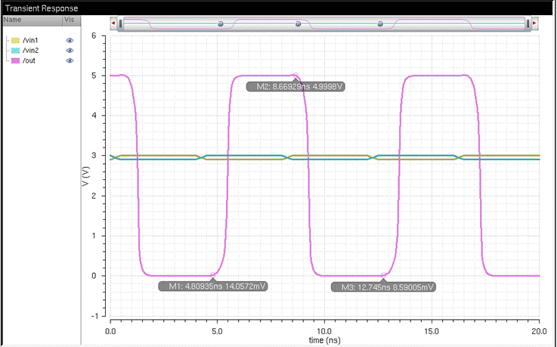The width and height of the screenshot is (557, 347).
Task: Click the 5.0 tick on time axis
Action: tap(217, 331)
